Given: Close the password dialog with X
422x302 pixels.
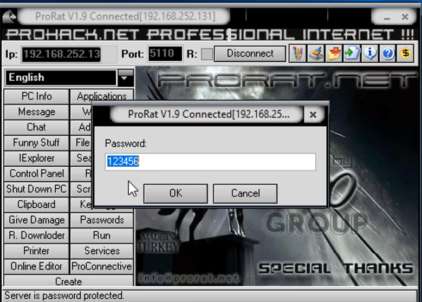Looking at the screenshot, I should point(313,115).
